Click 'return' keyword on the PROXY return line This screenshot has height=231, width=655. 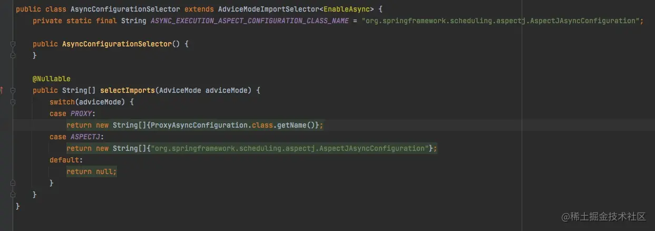[x=79, y=125]
